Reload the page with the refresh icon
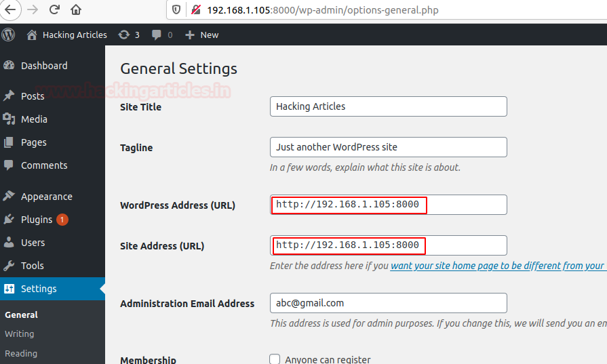Screen dimensions: 607x364 click(54, 9)
